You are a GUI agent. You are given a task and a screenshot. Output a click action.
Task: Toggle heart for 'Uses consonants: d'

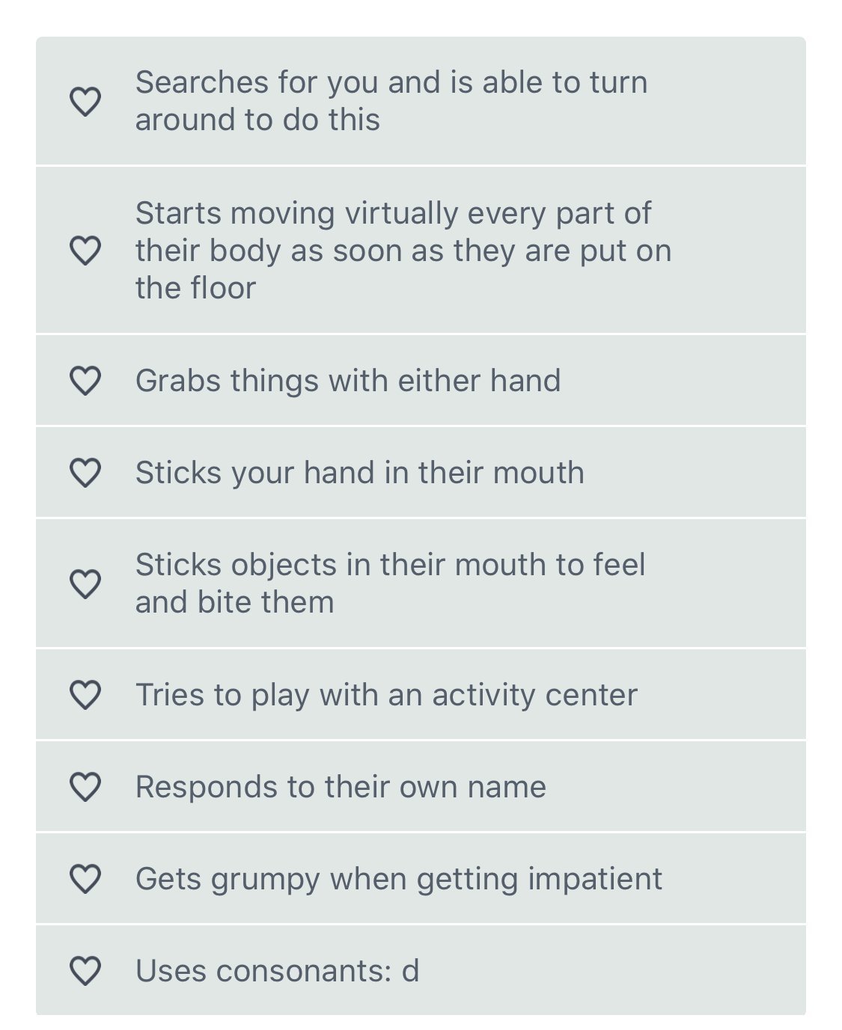point(85,971)
